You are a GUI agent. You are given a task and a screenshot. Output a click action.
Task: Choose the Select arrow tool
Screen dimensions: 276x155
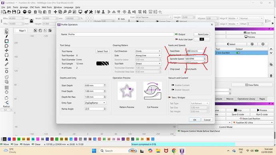6,32
